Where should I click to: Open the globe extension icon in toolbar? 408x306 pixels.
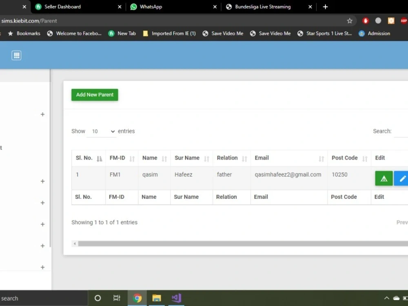coord(378,21)
